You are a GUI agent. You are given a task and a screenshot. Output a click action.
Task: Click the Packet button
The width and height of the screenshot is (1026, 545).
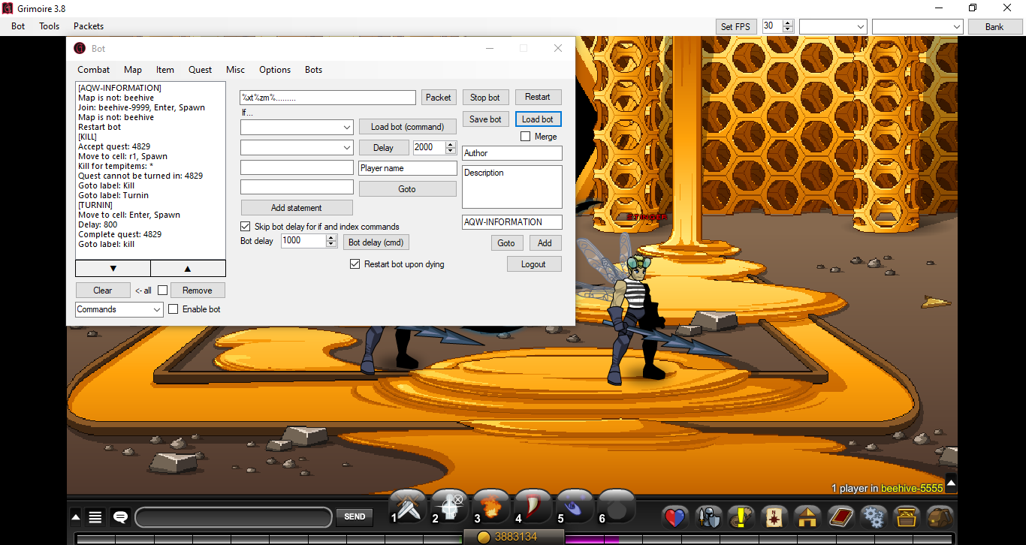pyautogui.click(x=439, y=98)
